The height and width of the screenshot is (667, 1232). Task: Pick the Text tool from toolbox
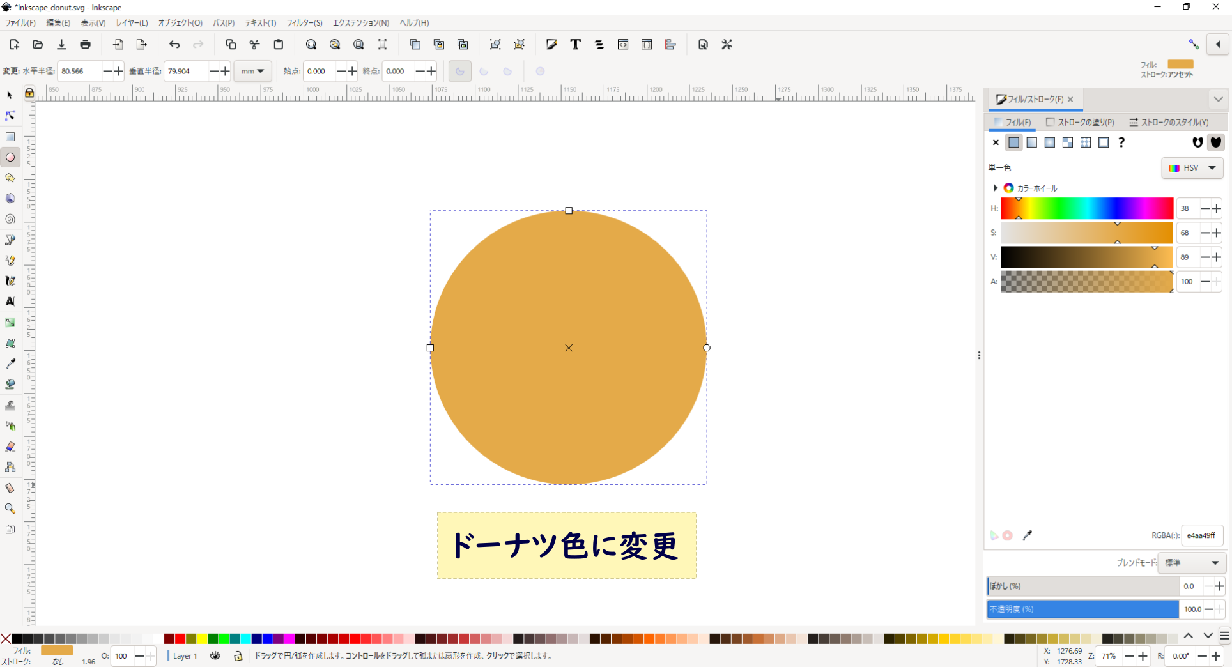click(10, 302)
